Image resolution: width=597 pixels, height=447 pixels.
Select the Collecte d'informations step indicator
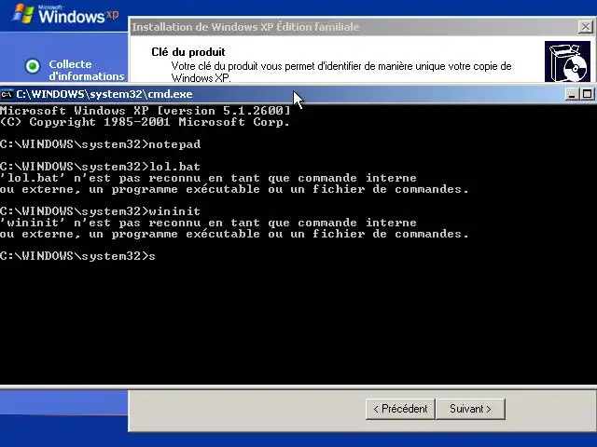(33, 66)
